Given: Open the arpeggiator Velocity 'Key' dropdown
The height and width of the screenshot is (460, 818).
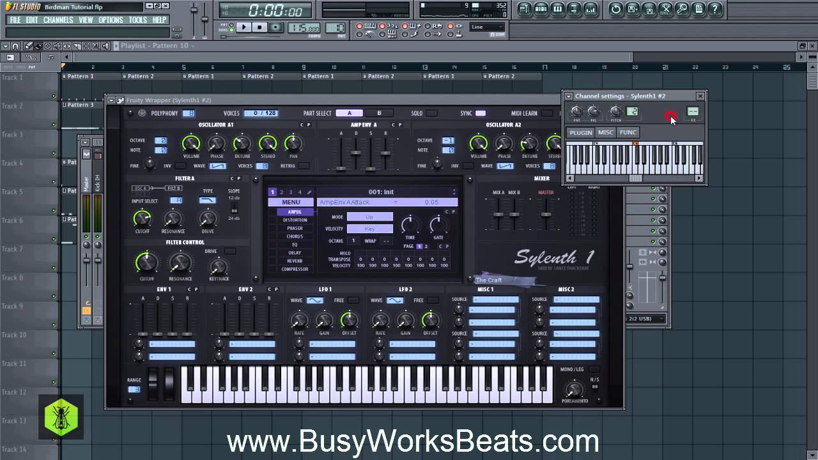Looking at the screenshot, I should click(x=370, y=229).
